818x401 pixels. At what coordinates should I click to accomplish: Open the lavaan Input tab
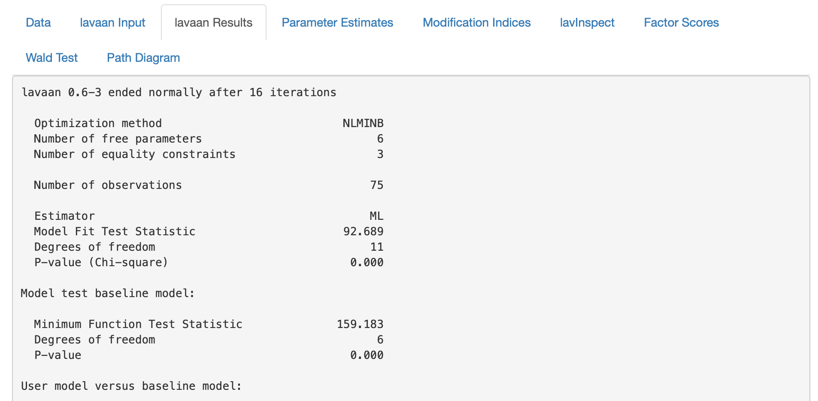(x=112, y=22)
